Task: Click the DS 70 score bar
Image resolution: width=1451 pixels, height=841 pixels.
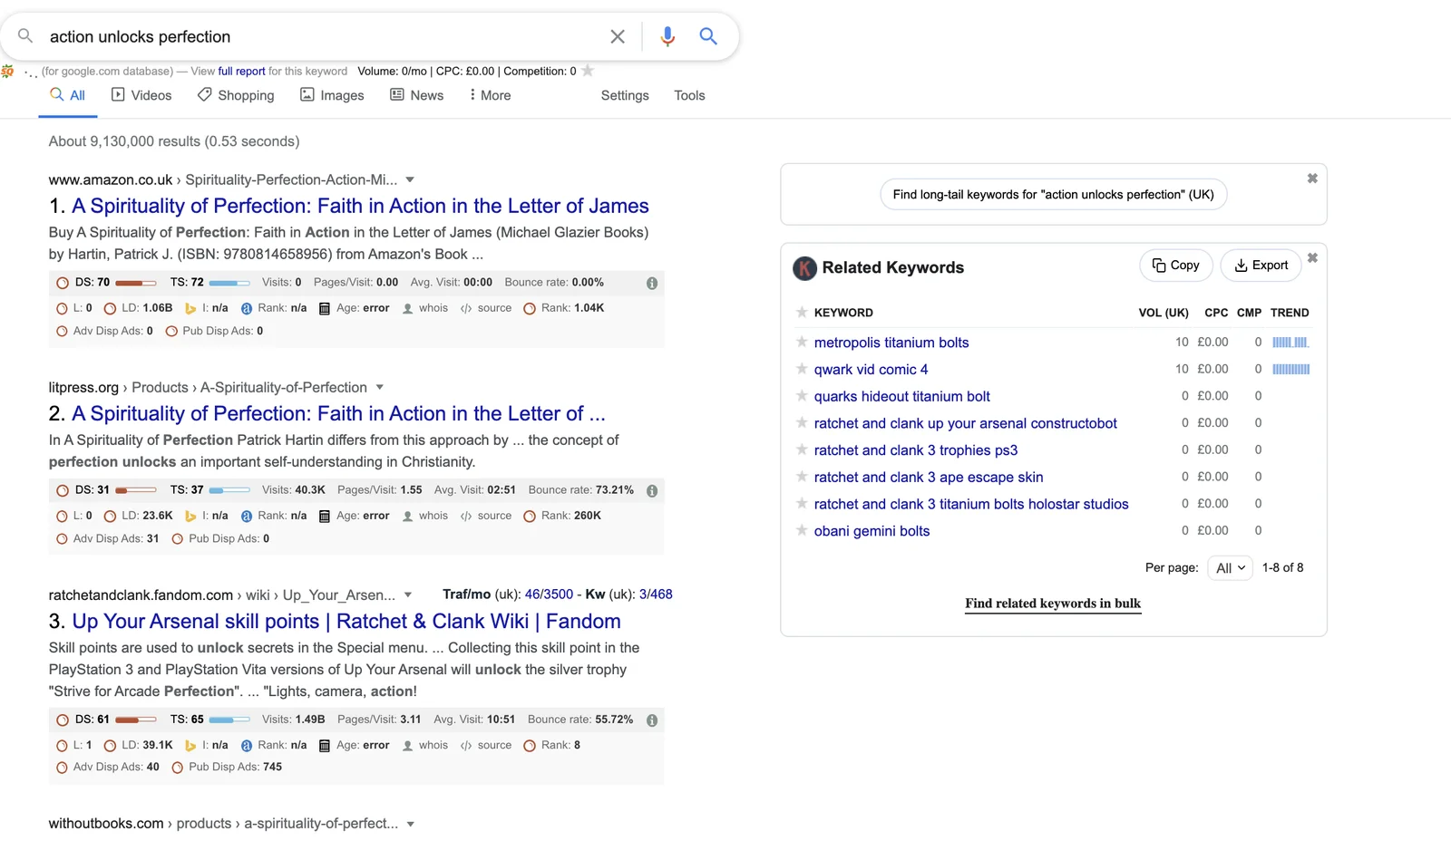Action: 136,283
